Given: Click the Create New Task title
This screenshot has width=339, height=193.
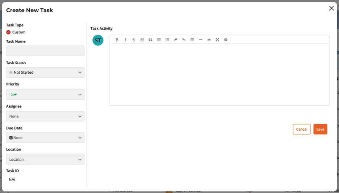Looking at the screenshot, I should tap(29, 10).
